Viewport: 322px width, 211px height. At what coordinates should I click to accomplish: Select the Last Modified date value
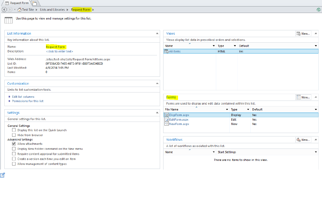tap(57, 68)
